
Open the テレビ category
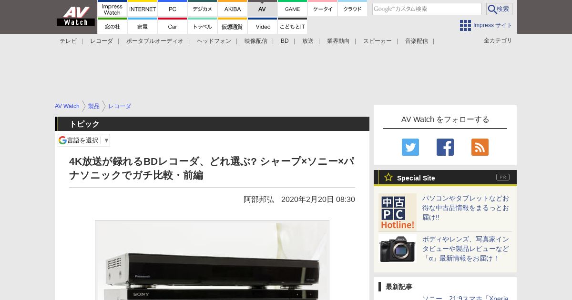click(68, 41)
